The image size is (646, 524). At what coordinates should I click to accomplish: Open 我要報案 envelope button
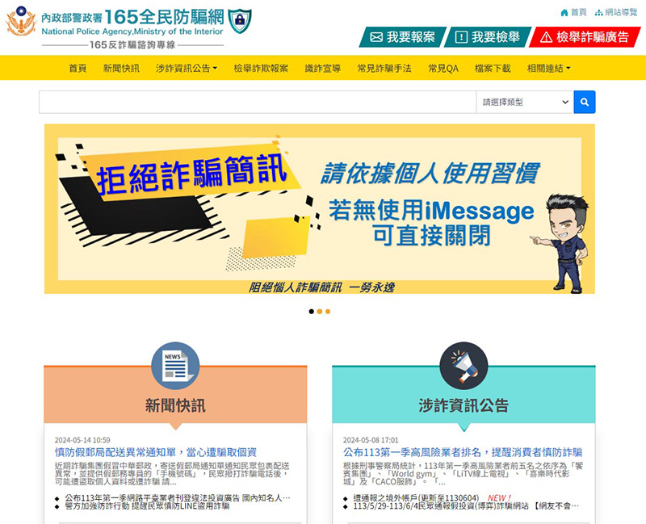coord(403,37)
